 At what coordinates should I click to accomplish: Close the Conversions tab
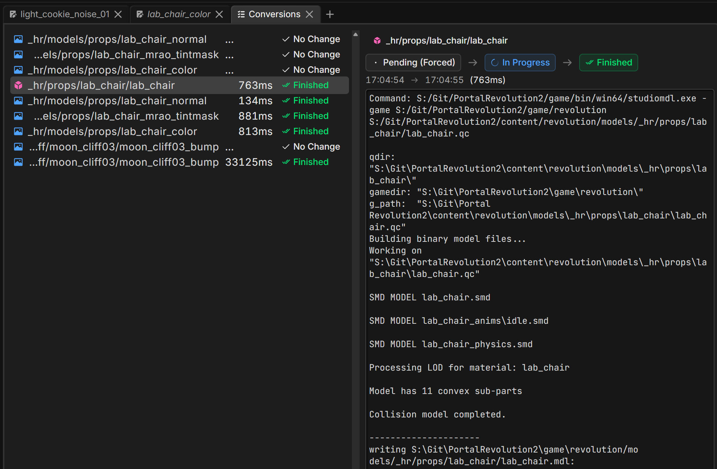[x=309, y=14]
